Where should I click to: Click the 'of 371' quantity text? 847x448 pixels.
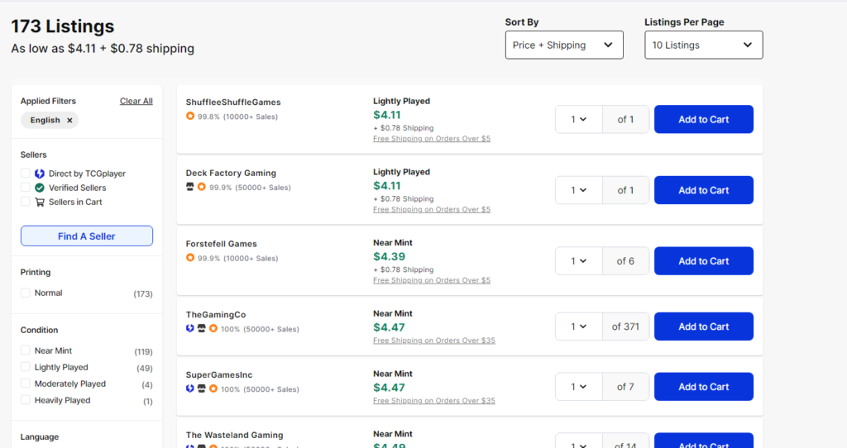[x=625, y=326]
